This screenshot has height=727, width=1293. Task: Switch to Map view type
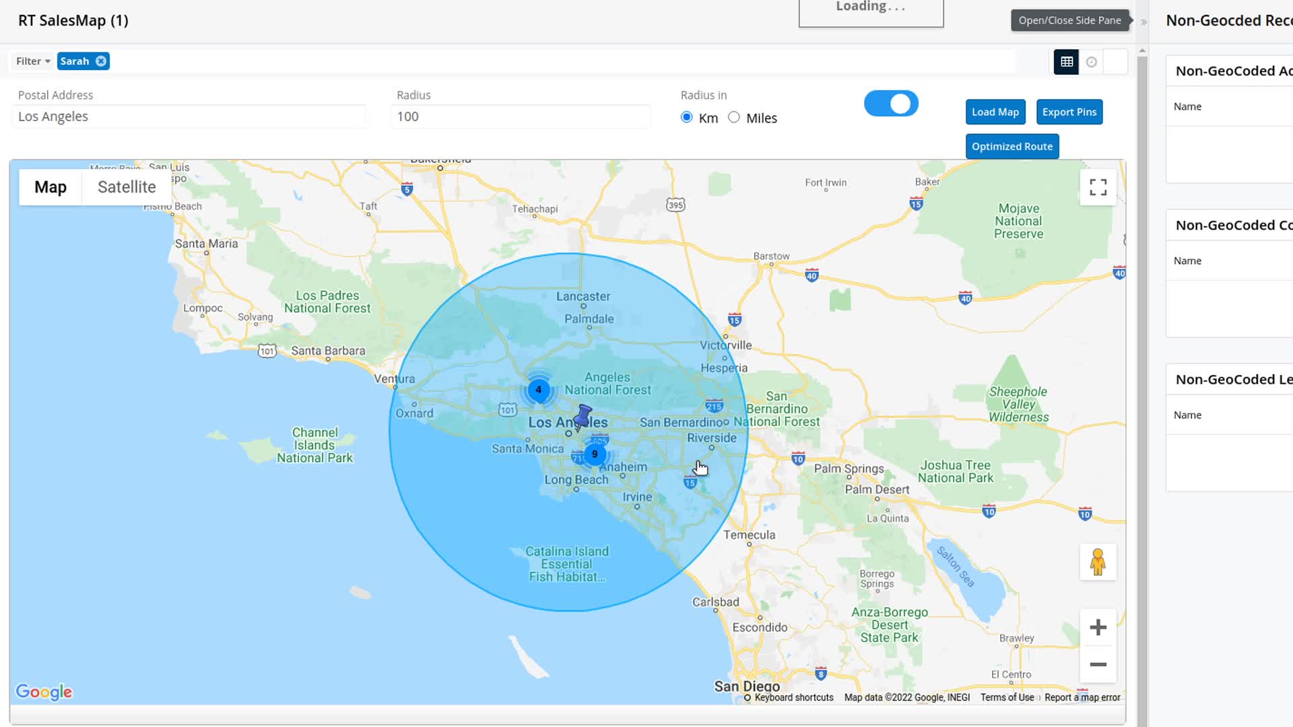coord(51,187)
